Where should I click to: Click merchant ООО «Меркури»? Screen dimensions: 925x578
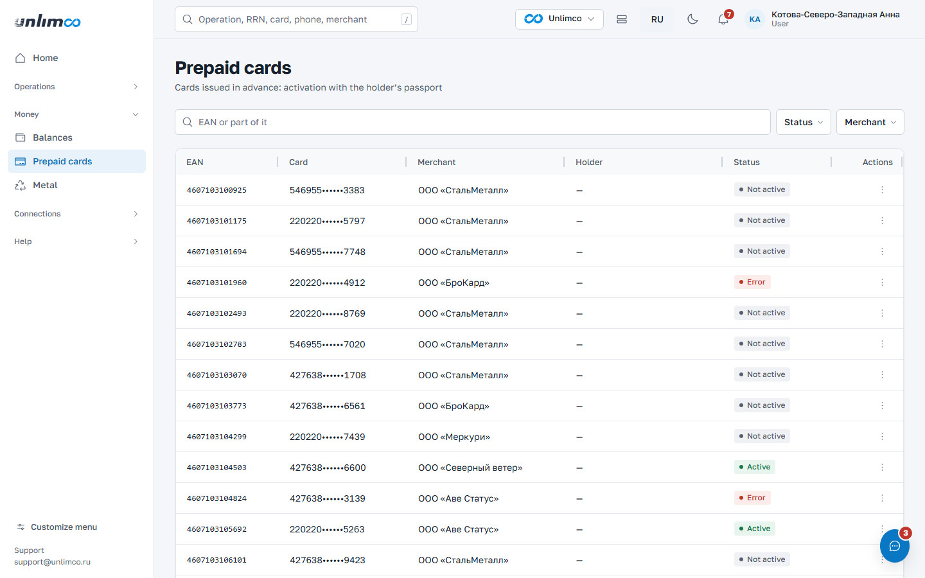pos(454,437)
